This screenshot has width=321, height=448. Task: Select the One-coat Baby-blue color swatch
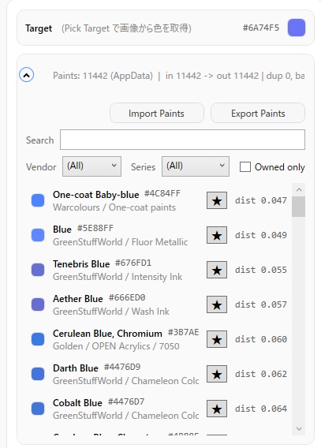(x=38, y=200)
